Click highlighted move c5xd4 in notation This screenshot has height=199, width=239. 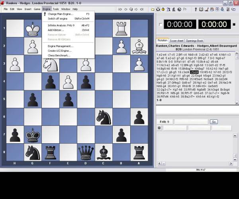[x=194, y=72]
